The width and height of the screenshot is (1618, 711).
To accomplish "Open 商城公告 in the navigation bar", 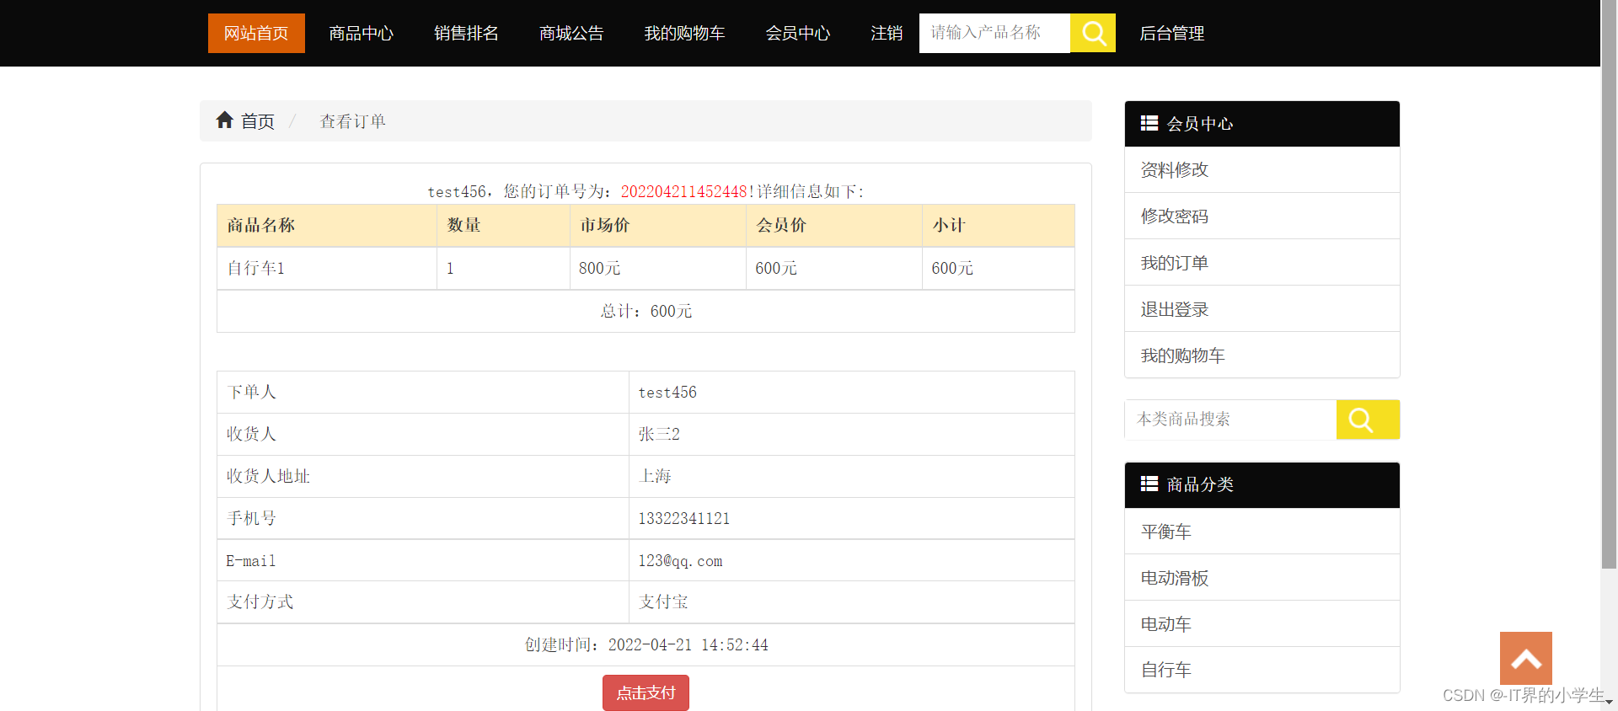I will click(571, 33).
